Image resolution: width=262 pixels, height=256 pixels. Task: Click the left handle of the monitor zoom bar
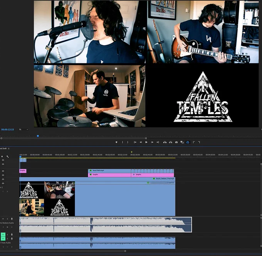pyautogui.click(x=1, y=138)
